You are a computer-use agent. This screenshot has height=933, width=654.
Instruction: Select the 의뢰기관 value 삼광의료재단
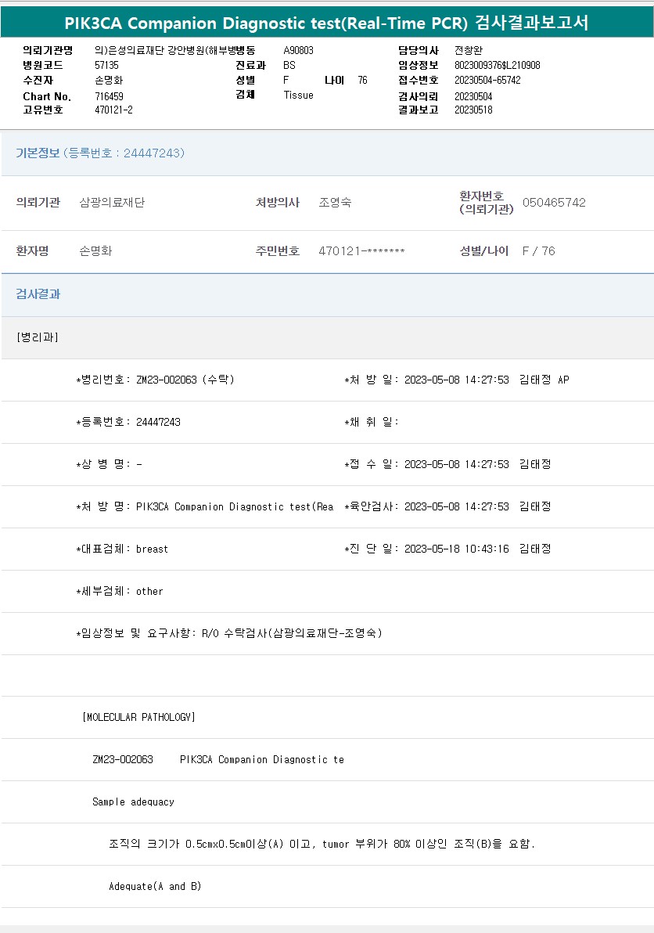[112, 203]
